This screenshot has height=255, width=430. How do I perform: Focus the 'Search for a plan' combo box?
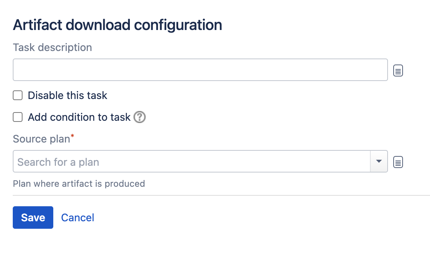191,161
